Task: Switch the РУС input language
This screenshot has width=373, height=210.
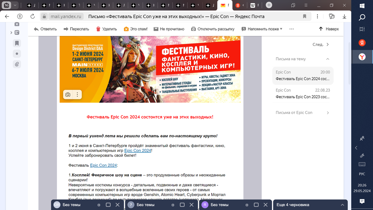Action: (x=362, y=174)
